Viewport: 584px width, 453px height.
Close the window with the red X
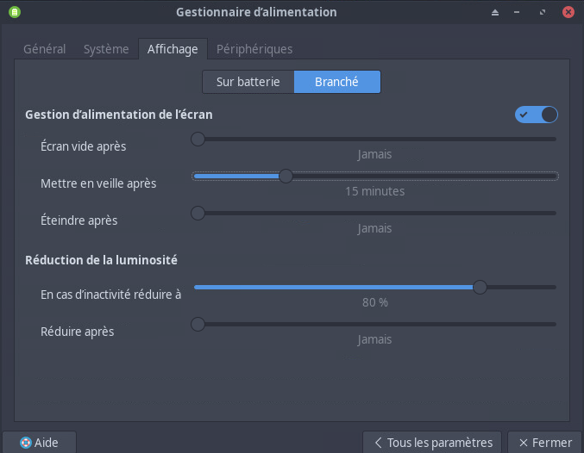click(568, 13)
